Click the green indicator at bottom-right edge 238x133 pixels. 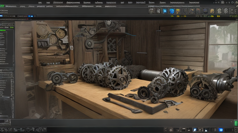tap(236, 123)
